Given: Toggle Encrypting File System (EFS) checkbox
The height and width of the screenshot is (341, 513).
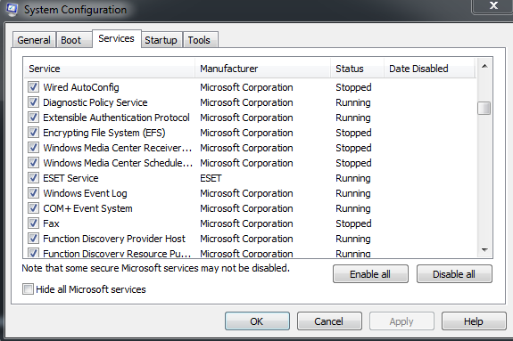Looking at the screenshot, I should (33, 133).
